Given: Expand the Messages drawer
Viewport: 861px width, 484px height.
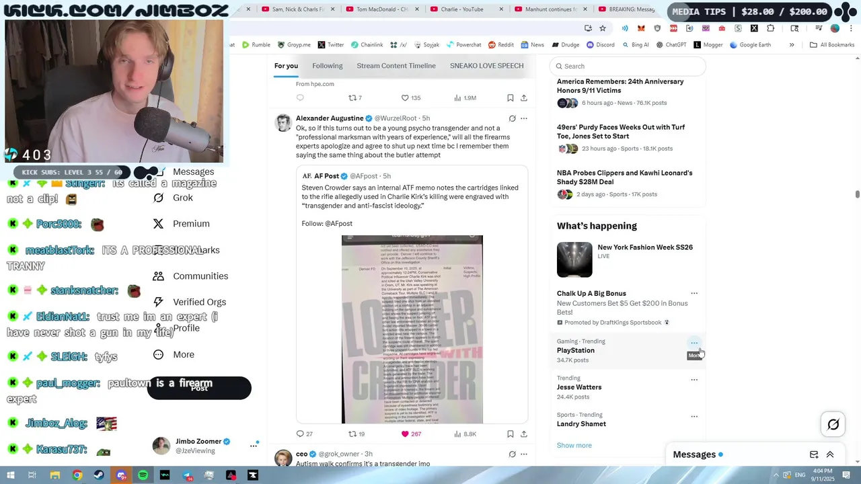Looking at the screenshot, I should coord(829,455).
